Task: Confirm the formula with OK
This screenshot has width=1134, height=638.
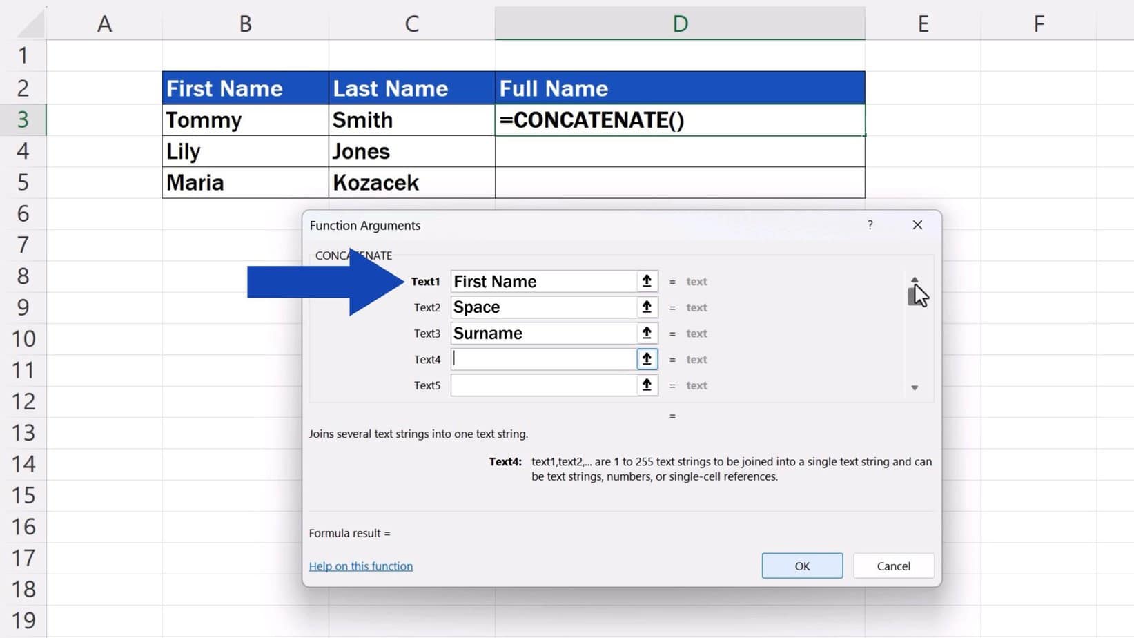Action: (x=801, y=565)
